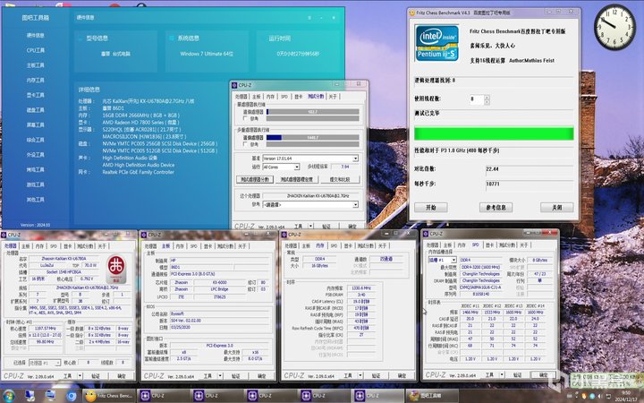Viewport: 644px width, 403px height.
Task: Switch to 内存 tab in CPU-Z SPD window
Action: click(x=462, y=244)
